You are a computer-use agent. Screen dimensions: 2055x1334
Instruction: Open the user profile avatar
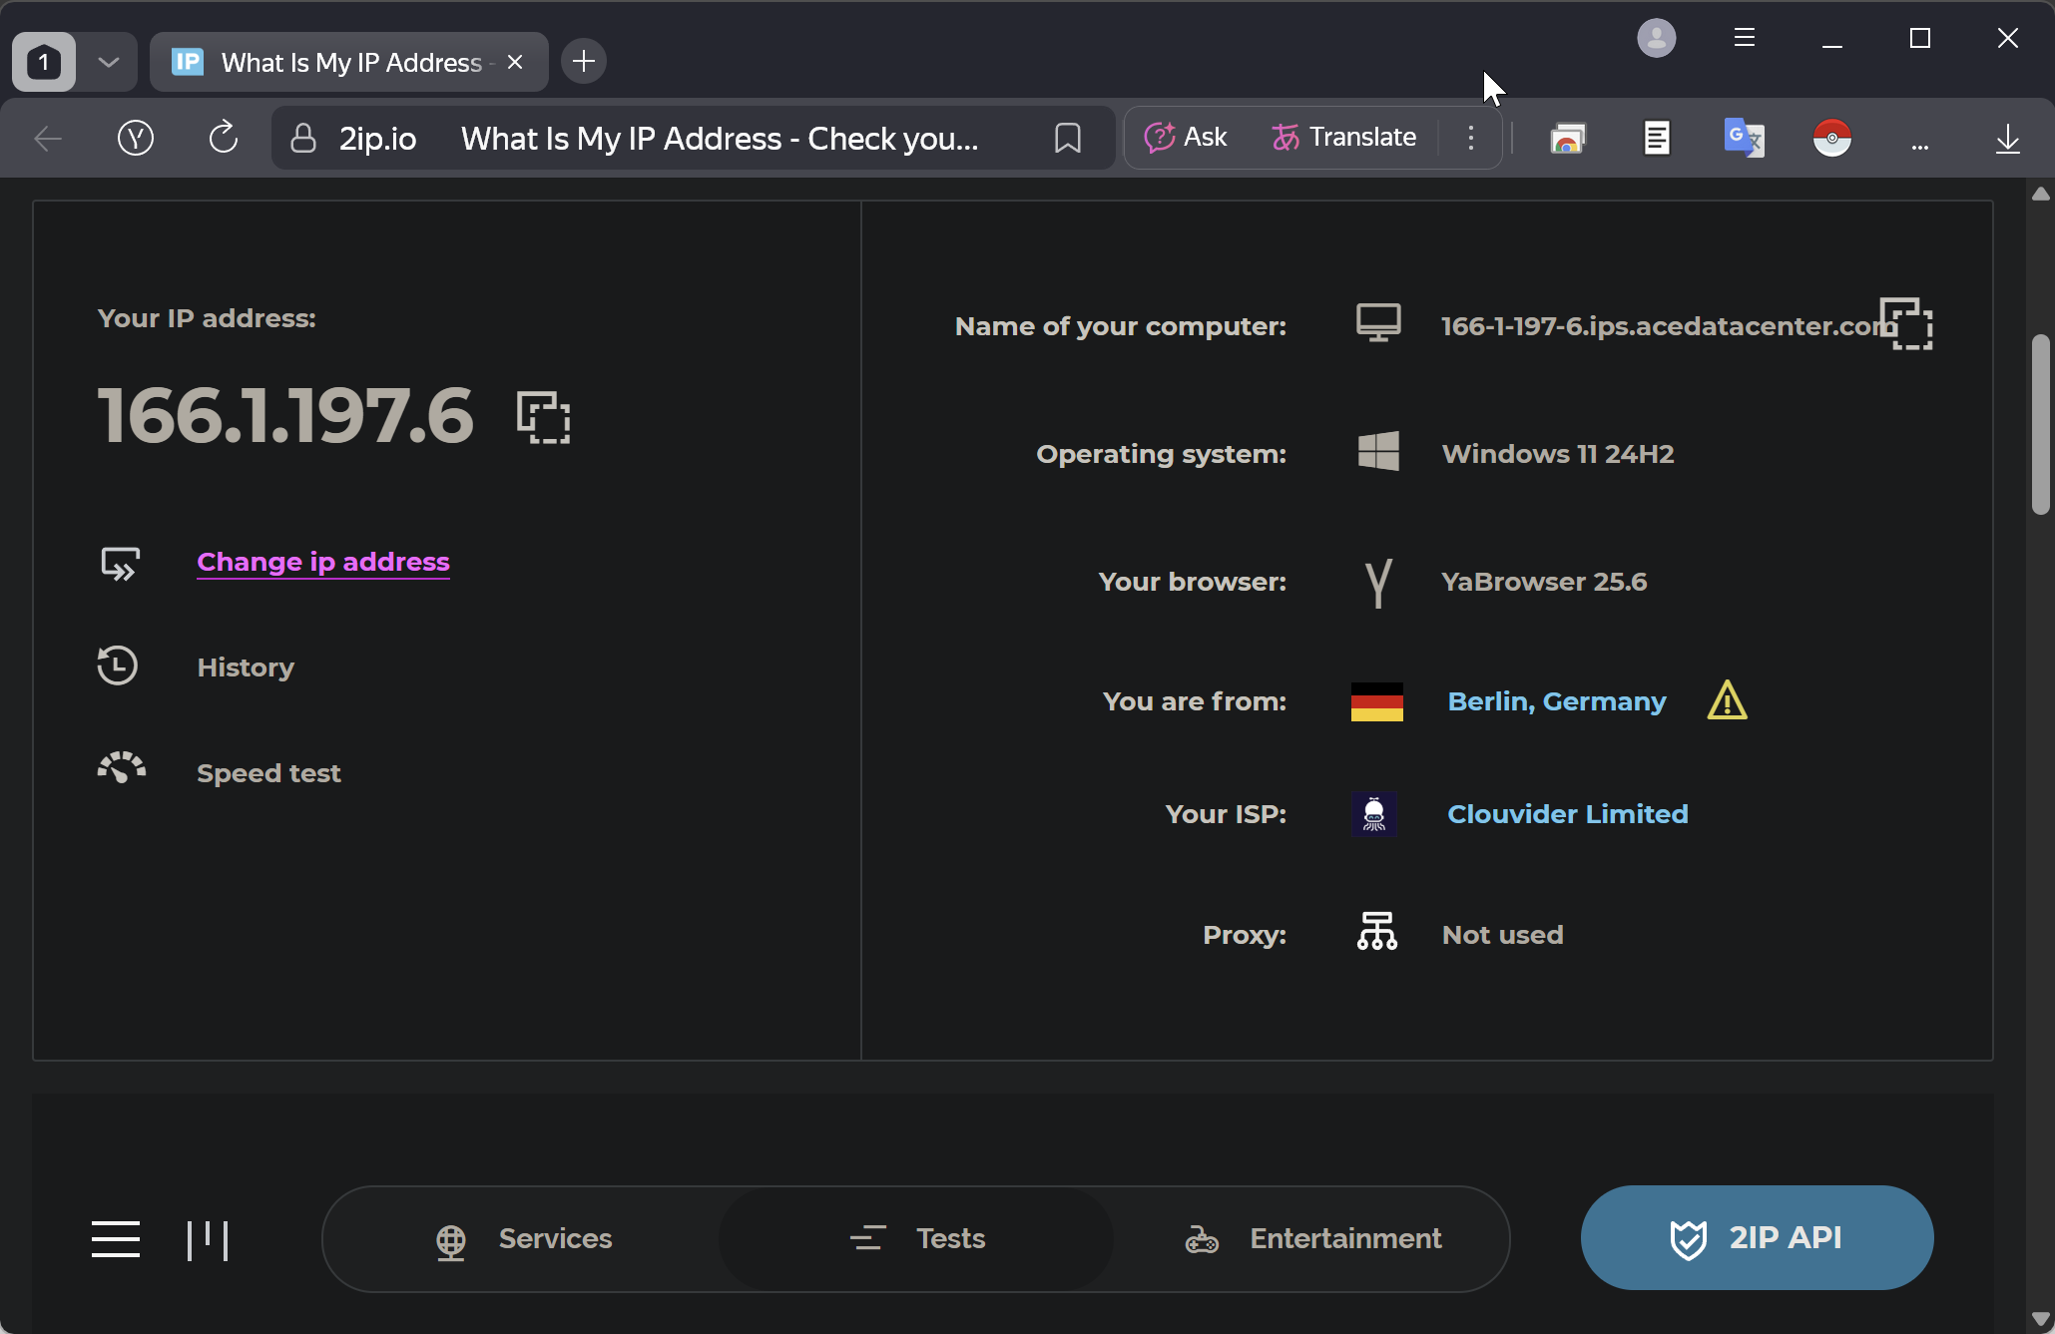1656,38
